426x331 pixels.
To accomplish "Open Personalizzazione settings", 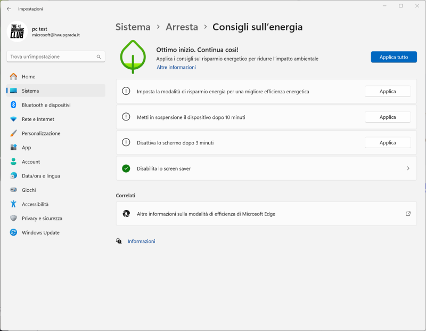I will (41, 133).
